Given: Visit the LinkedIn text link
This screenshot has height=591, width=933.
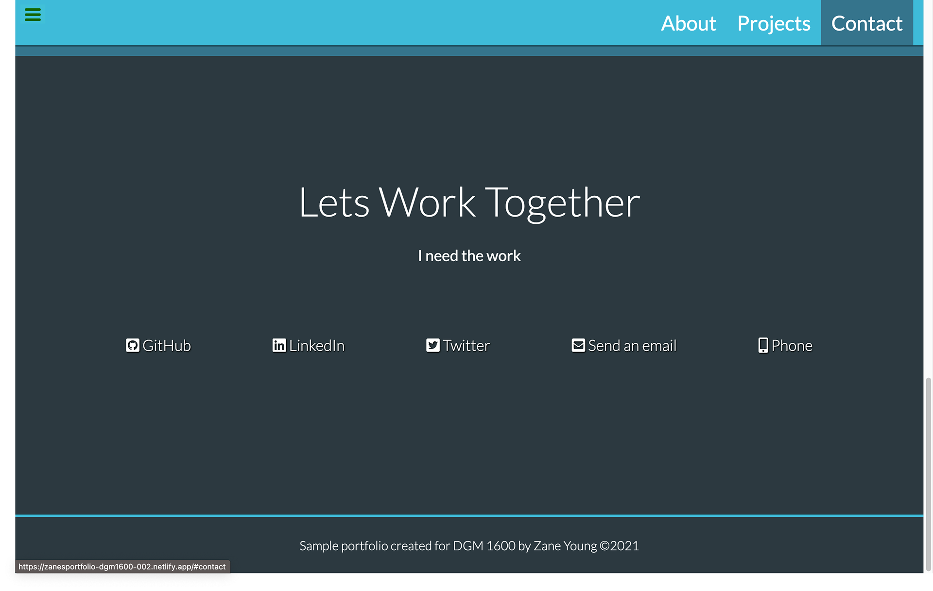Looking at the screenshot, I should coord(316,345).
